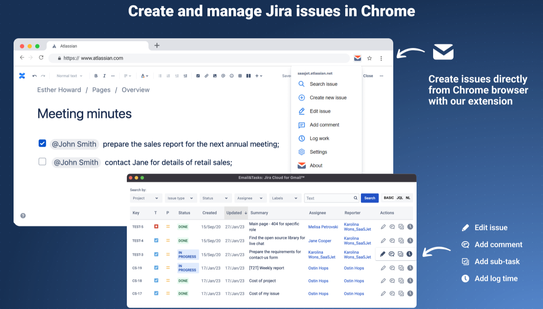
Task: Sort by the Updated column header
Action: [x=236, y=213]
